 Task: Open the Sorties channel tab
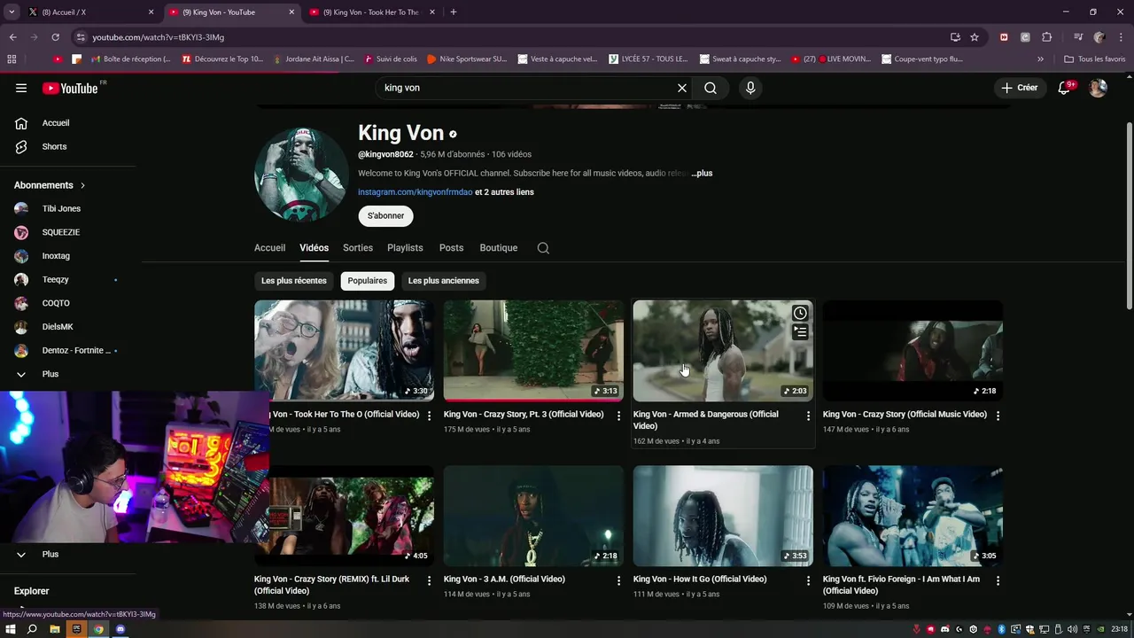coord(358,248)
